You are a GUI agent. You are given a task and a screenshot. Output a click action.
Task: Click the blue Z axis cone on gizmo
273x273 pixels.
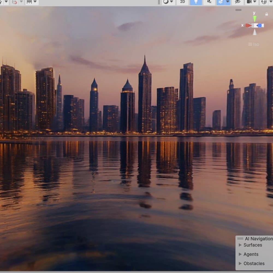(260, 25)
